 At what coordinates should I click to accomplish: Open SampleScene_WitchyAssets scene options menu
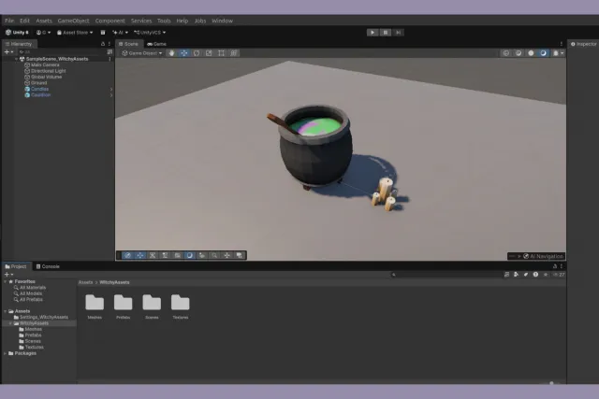click(x=110, y=59)
